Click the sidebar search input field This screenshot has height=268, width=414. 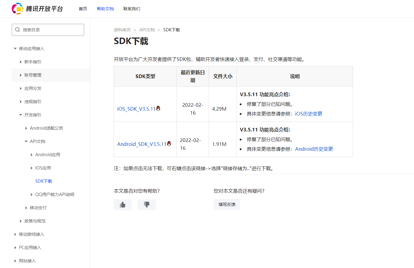pyautogui.click(x=48, y=30)
